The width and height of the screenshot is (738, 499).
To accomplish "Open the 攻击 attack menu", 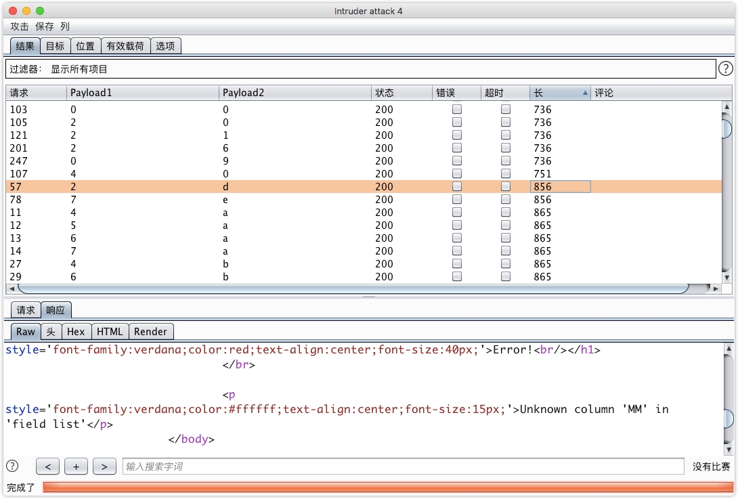I will [20, 26].
